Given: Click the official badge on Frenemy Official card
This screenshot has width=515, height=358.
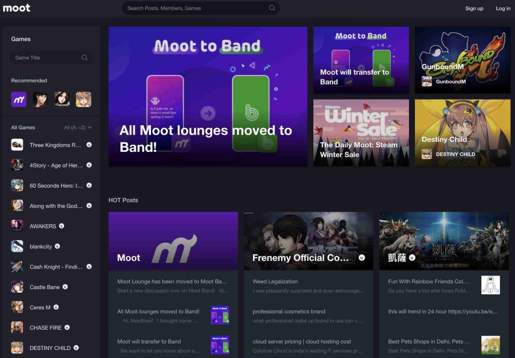Looking at the screenshot, I should (x=362, y=258).
